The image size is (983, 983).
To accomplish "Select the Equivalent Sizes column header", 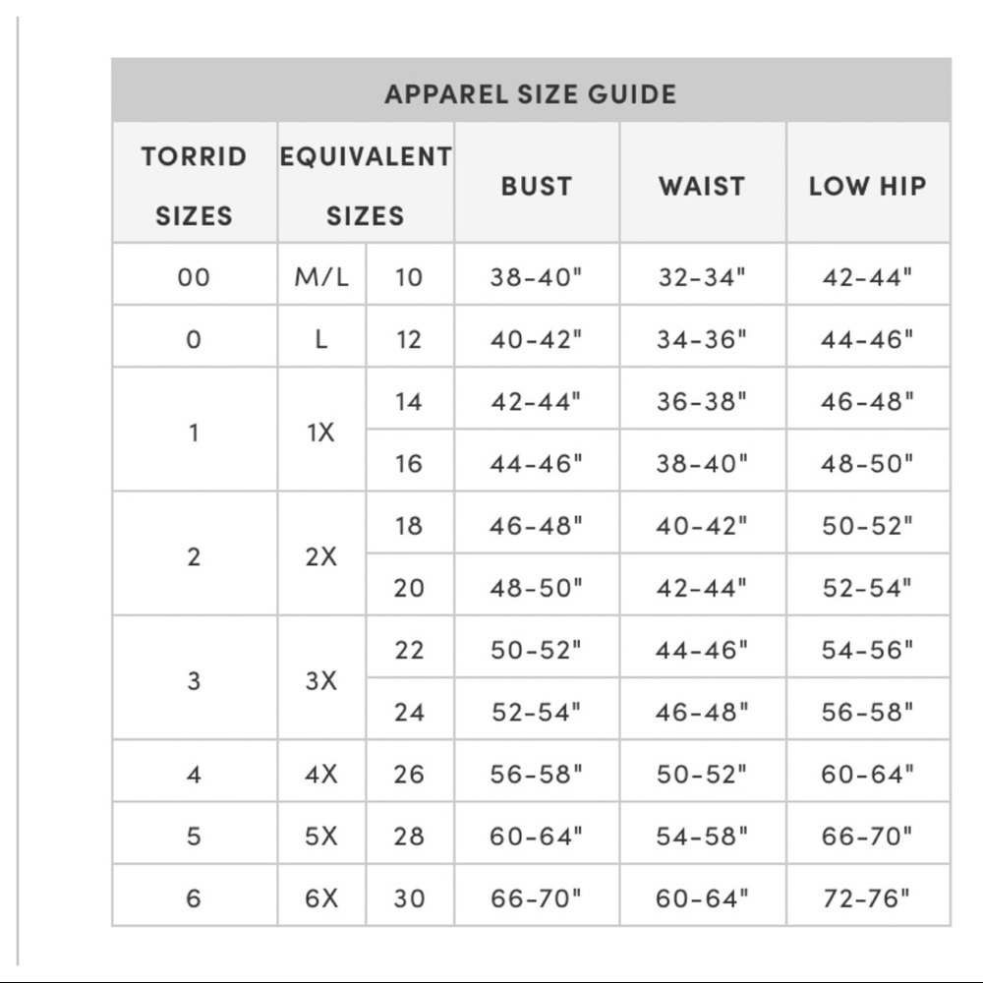I will click(366, 185).
